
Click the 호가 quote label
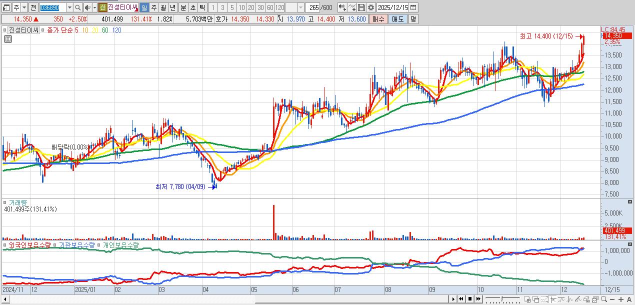pyautogui.click(x=221, y=18)
